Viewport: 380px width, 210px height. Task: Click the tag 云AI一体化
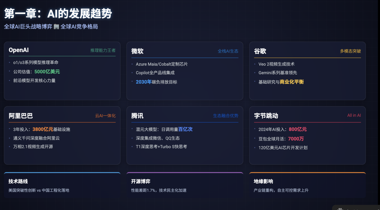[x=106, y=116]
